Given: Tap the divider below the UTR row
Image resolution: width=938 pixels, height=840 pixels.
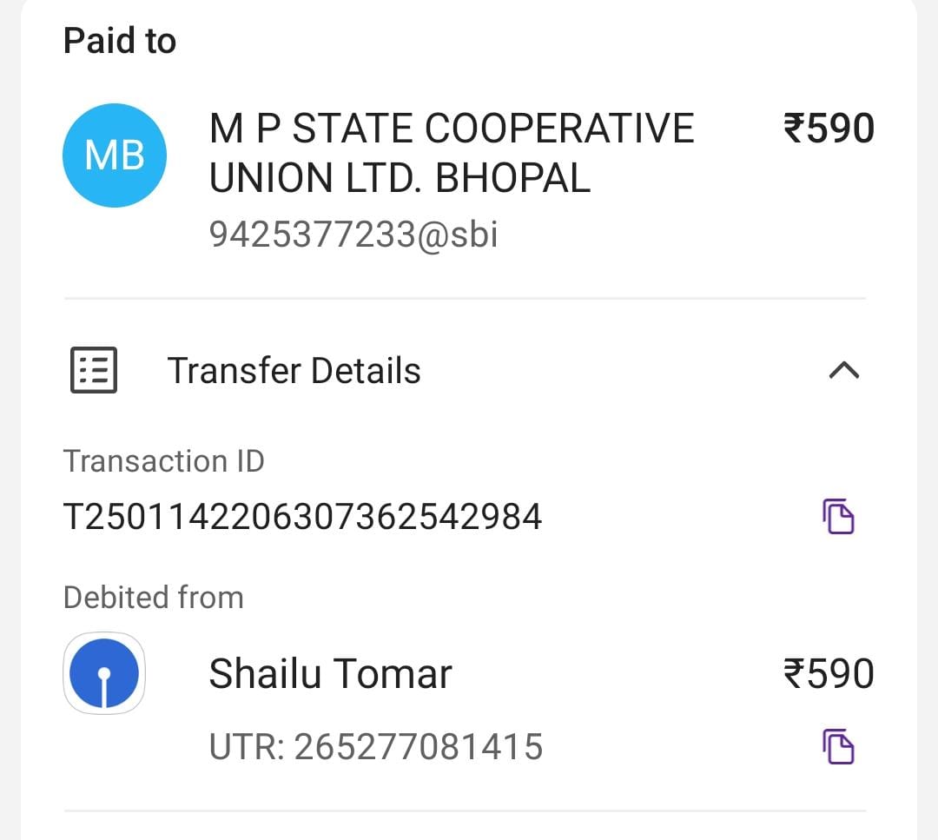Looking at the screenshot, I should coord(465,811).
